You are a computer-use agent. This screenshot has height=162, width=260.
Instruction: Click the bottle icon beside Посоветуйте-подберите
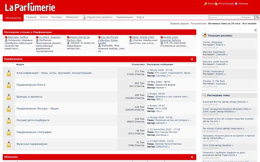point(9,120)
